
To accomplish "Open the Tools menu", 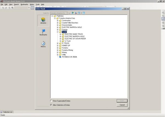I will pyautogui.click(x=38, y=4).
